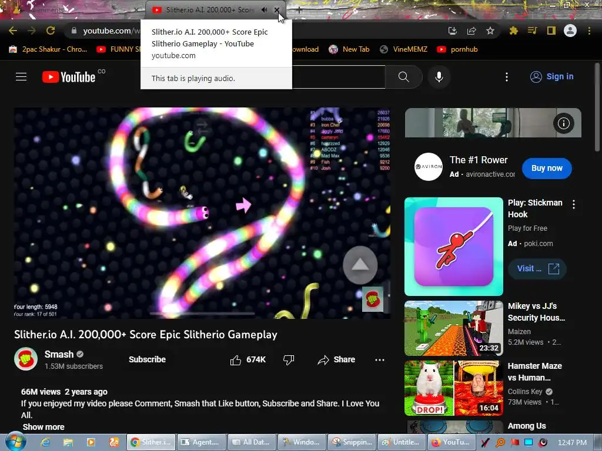Click the taskbar clock showing 12:47 PM
Viewport: 602px width, 451px height.
pos(572,443)
